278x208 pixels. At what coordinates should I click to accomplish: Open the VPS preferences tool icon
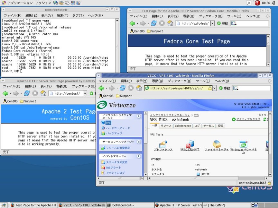click(x=163, y=144)
